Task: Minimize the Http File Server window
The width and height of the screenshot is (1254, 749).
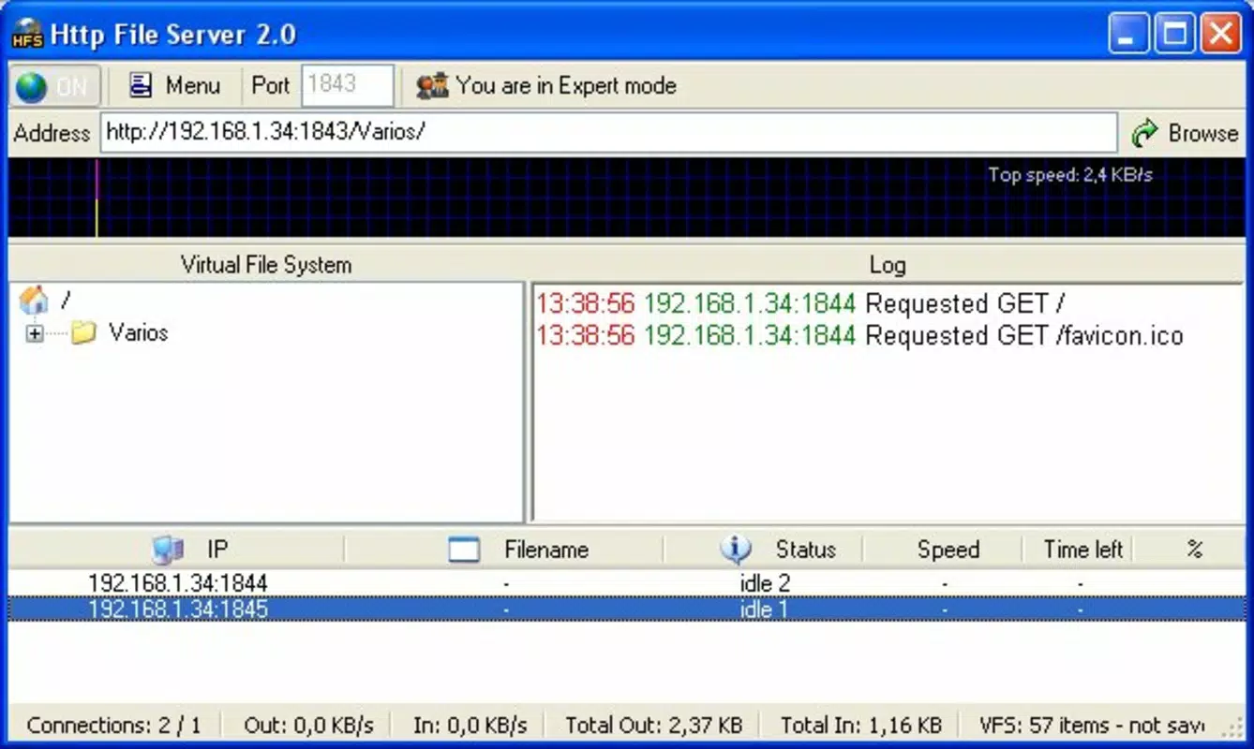Action: (1129, 35)
